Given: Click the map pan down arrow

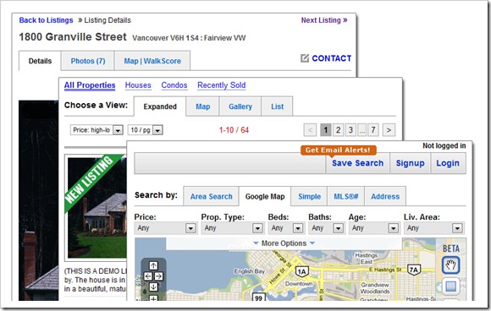Looking at the screenshot, I should [x=153, y=286].
